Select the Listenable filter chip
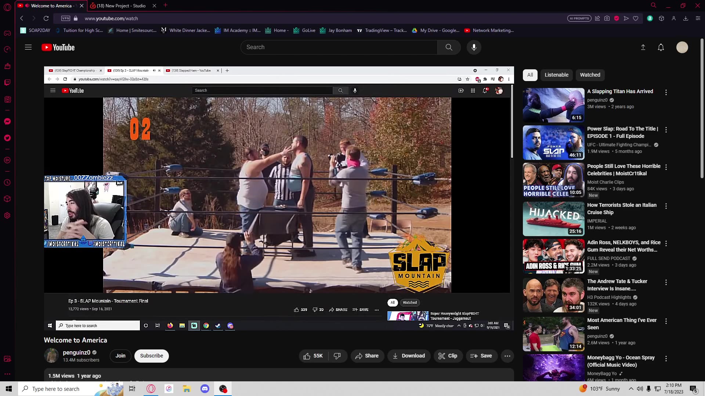705x396 pixels. (x=556, y=75)
